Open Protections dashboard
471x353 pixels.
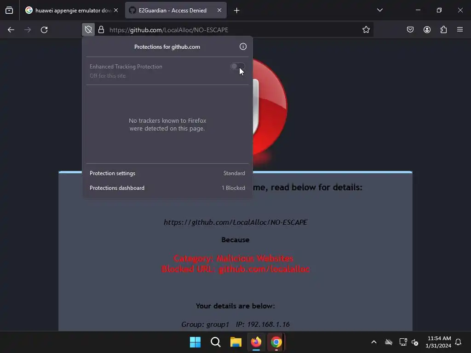tap(167, 188)
